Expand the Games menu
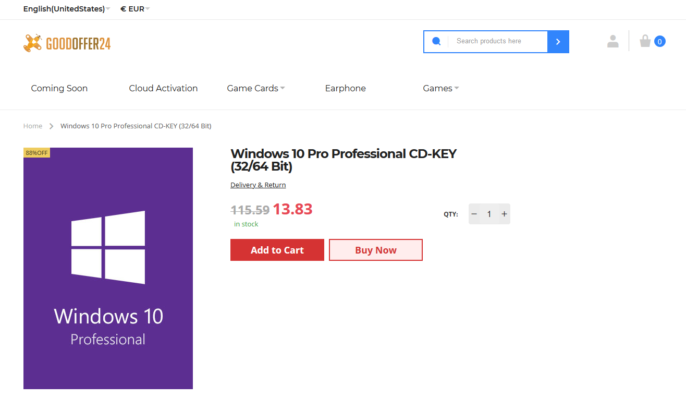The width and height of the screenshot is (686, 409). tap(441, 88)
